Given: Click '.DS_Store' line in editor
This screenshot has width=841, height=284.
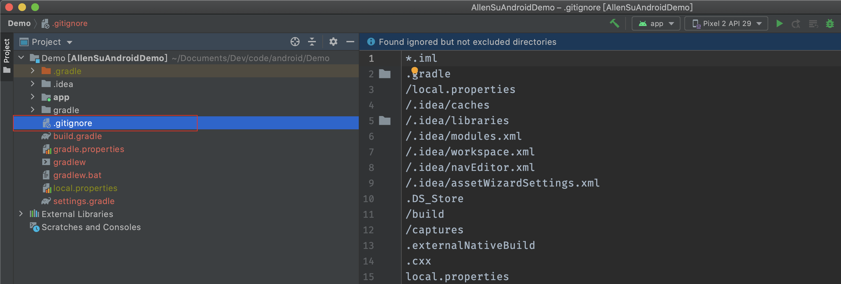Looking at the screenshot, I should (x=434, y=199).
